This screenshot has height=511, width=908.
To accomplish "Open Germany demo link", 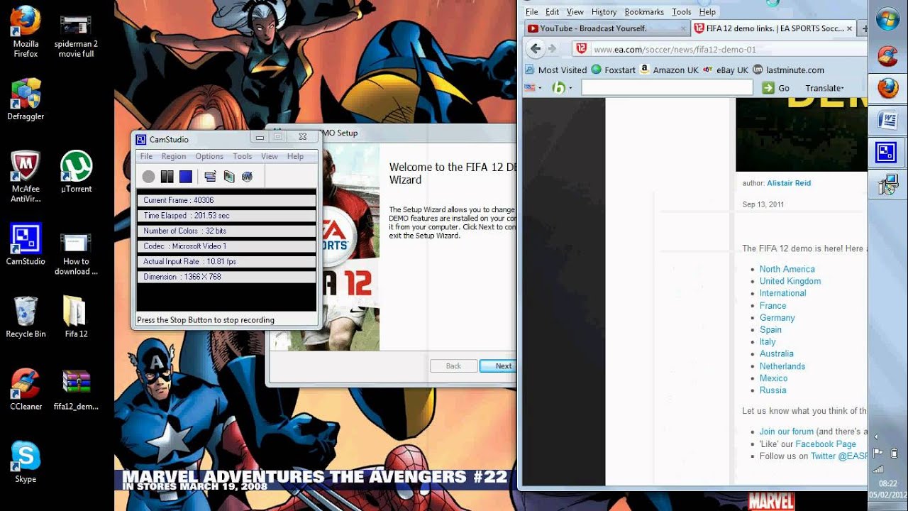I will click(x=777, y=318).
